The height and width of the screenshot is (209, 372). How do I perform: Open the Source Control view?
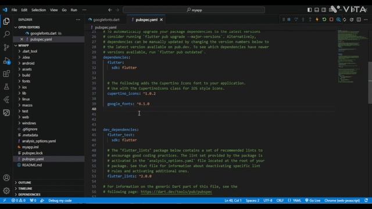(6, 47)
